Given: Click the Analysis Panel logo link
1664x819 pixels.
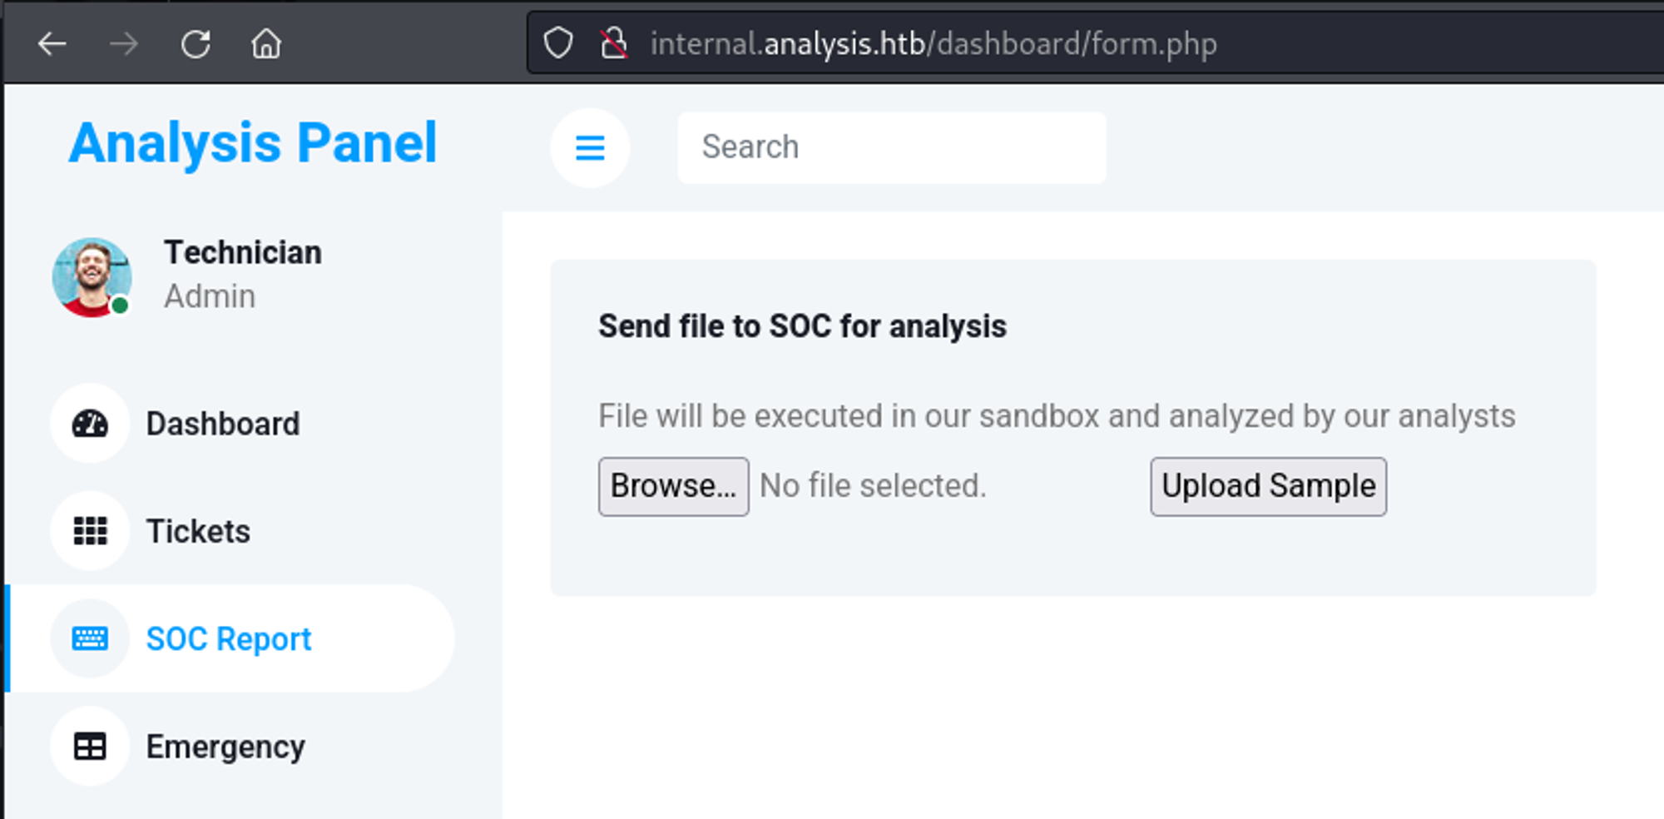Looking at the screenshot, I should (253, 143).
